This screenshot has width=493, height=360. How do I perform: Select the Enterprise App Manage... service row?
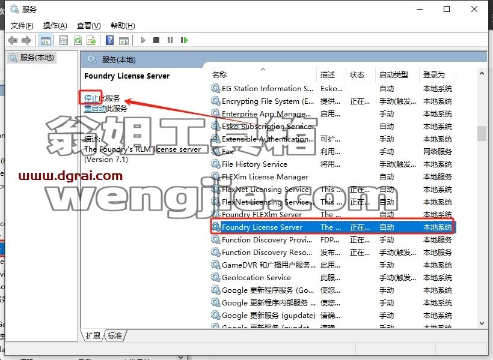(x=333, y=114)
